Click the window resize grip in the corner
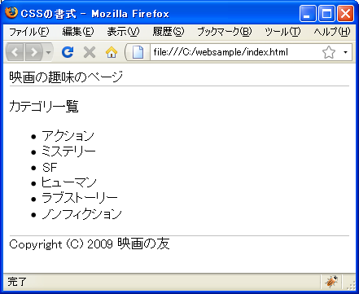This screenshot has height=294, width=359. tap(351, 285)
